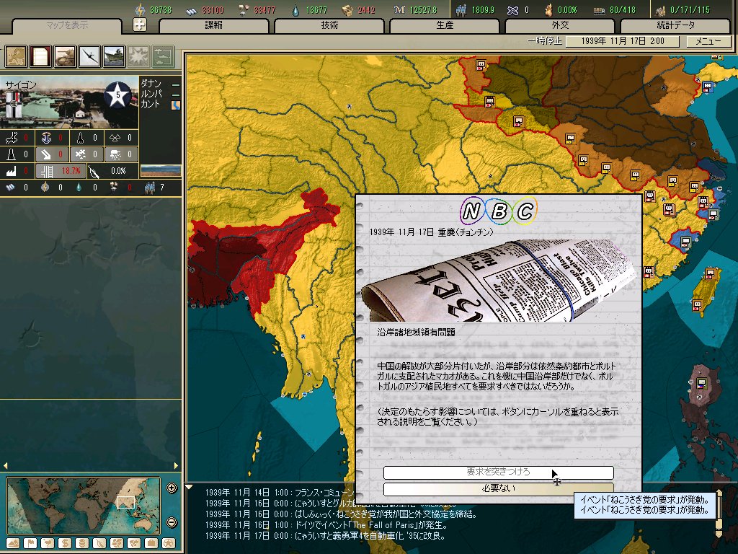Click the plus icon beside map tab
The height and width of the screenshot is (554, 738).
140,25
